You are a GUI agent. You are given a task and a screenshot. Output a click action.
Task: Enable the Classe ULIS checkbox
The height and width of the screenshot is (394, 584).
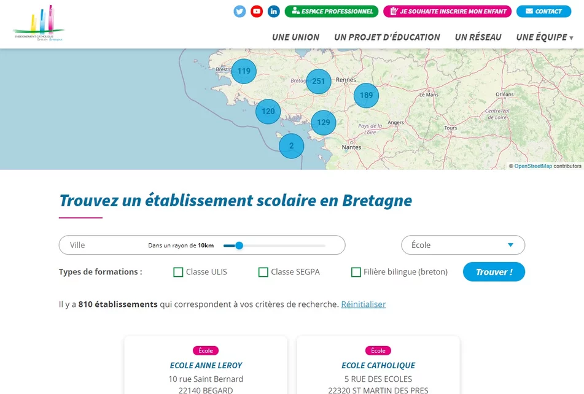click(178, 272)
